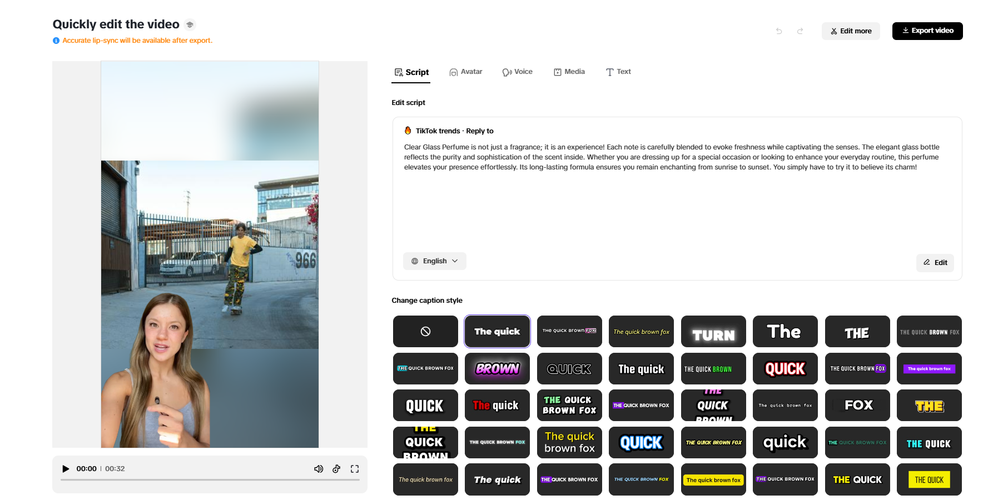
Task: Click the TikTok icon in the player controls
Action: pos(336,468)
